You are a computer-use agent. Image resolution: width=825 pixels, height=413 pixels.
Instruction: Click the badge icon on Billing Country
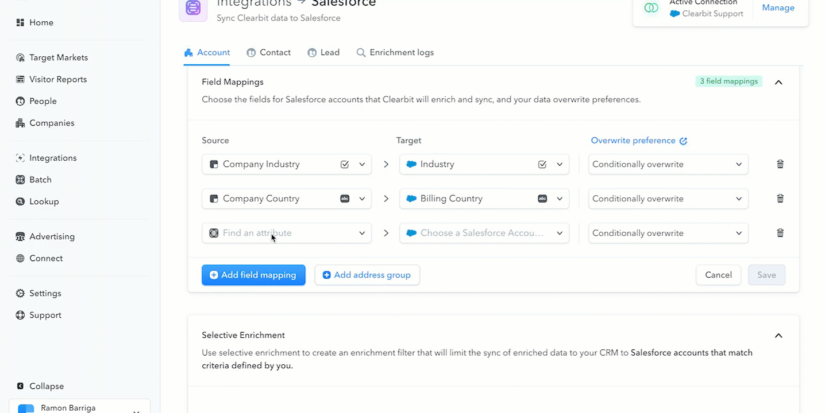click(541, 198)
